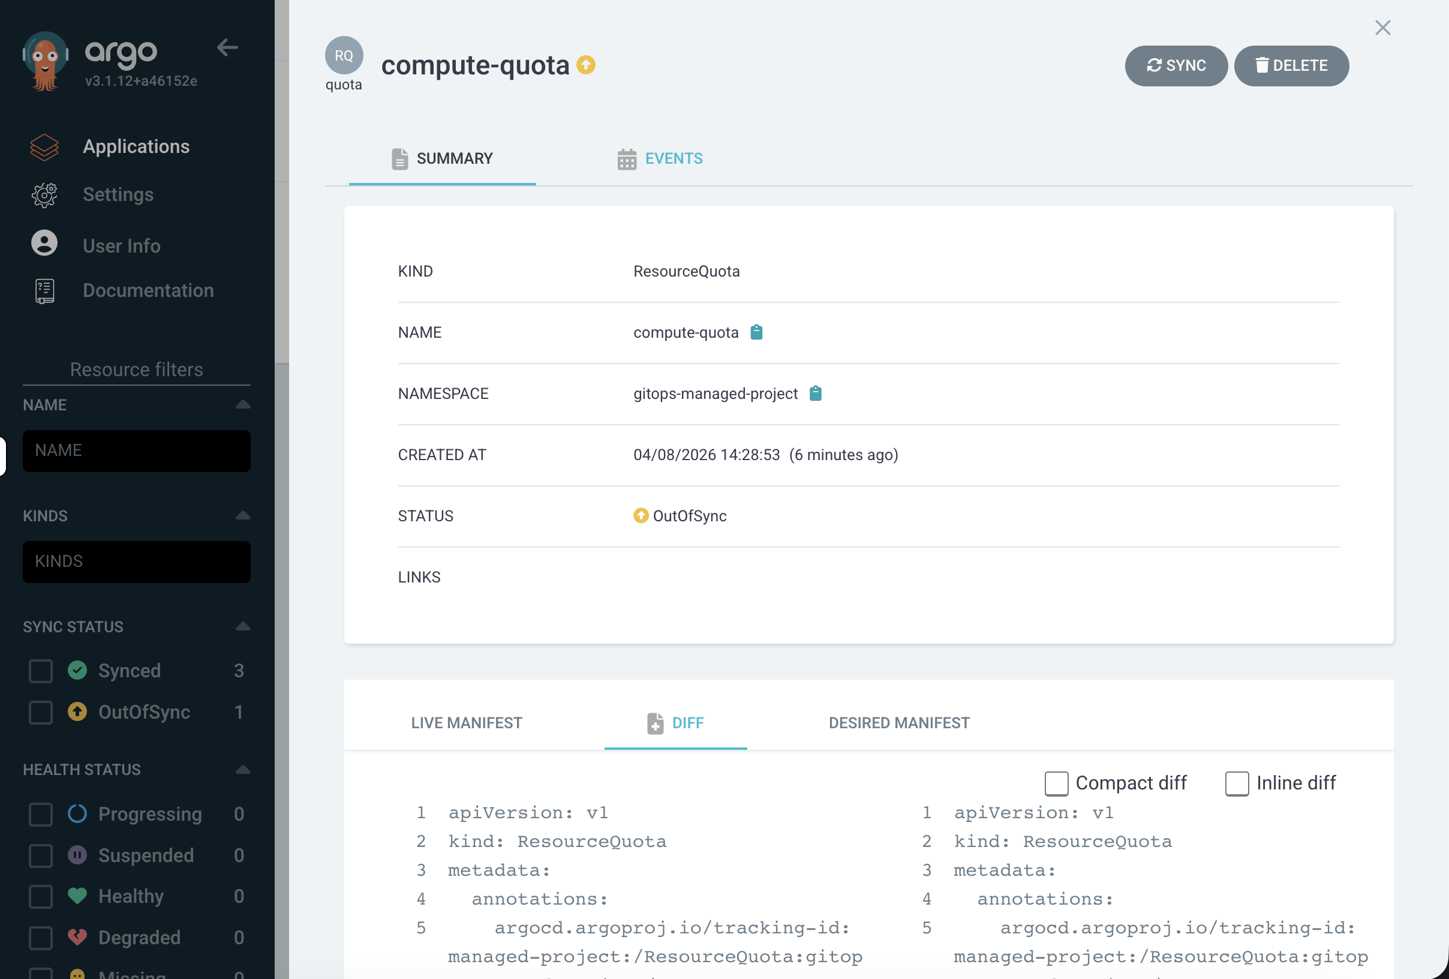Image resolution: width=1449 pixels, height=979 pixels.
Task: Click right diff line 'apiVersion: v1'
Action: point(1033,813)
